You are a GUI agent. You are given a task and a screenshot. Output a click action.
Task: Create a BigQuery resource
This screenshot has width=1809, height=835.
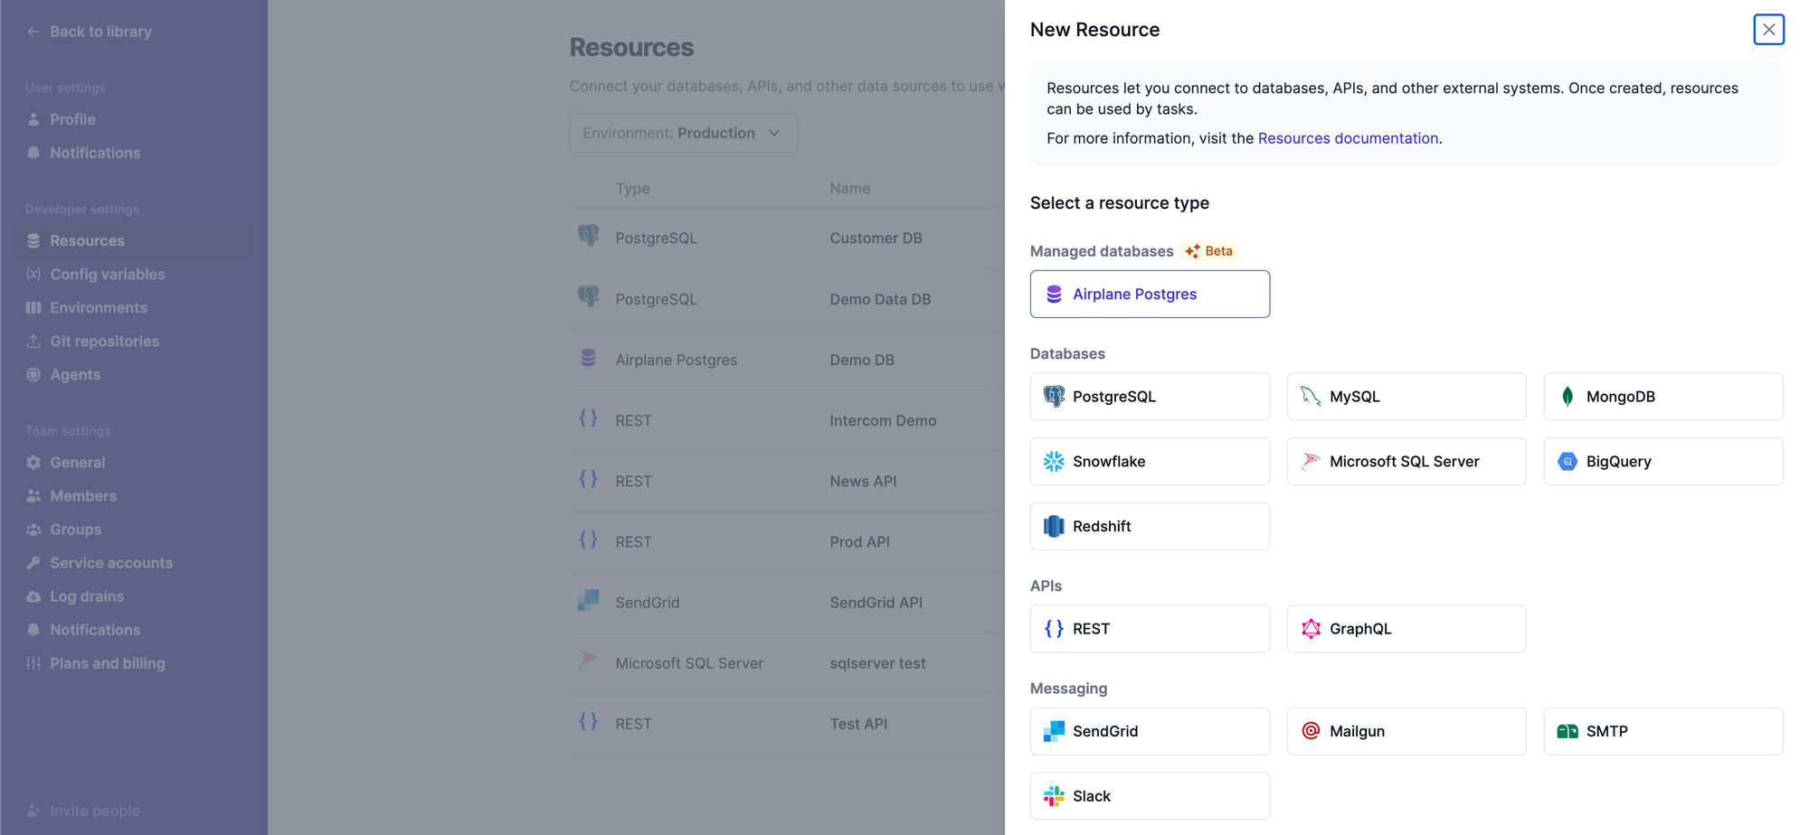click(1663, 461)
